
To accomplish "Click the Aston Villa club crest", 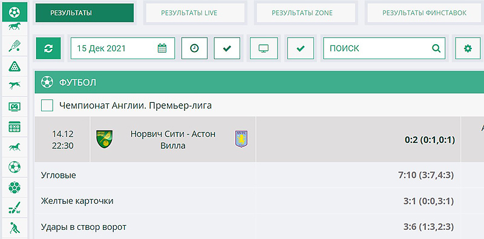I will coord(241,139).
